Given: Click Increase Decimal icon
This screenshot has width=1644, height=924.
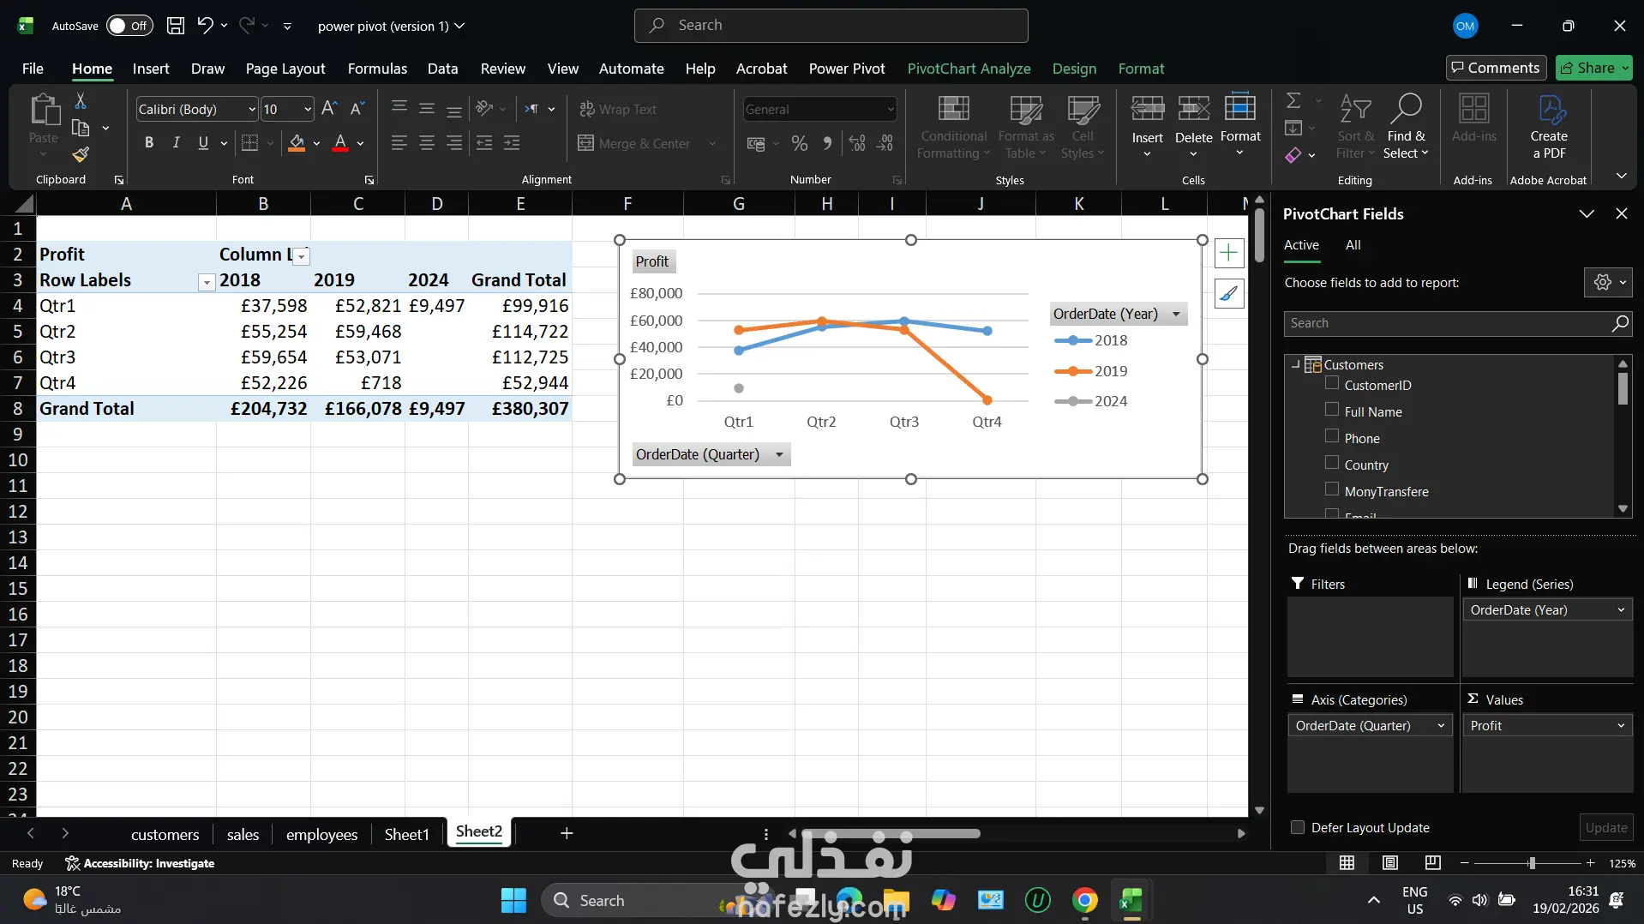Looking at the screenshot, I should pos(857,143).
